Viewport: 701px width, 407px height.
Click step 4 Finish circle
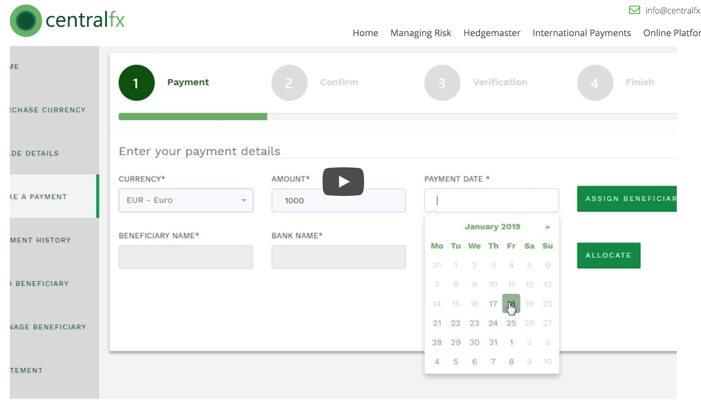coord(595,83)
